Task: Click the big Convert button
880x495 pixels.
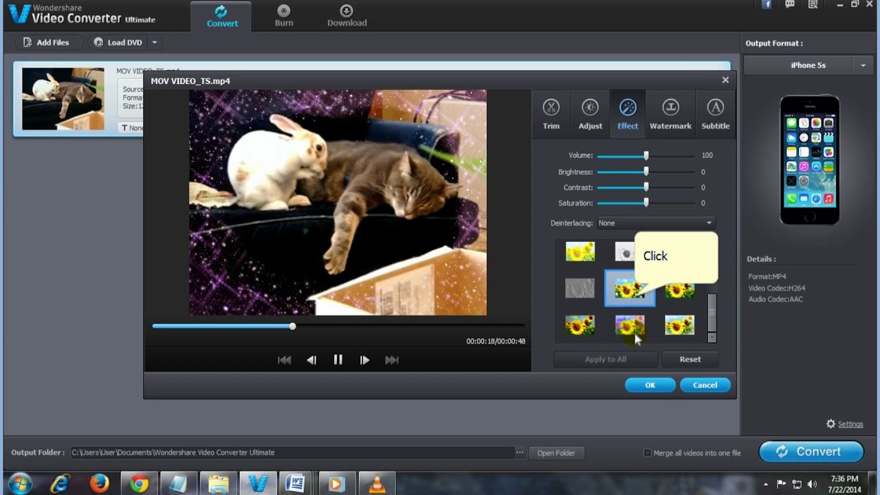Action: [x=811, y=452]
